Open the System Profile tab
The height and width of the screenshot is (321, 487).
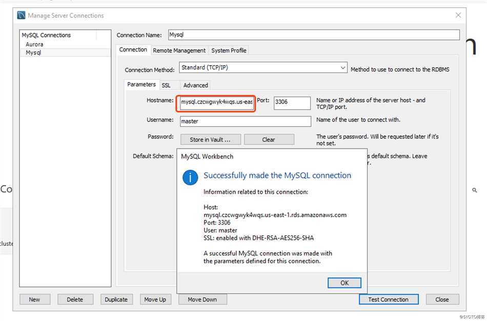pos(229,50)
